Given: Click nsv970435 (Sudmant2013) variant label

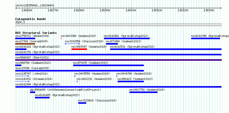Looking at the screenshot, I should click(x=91, y=63).
